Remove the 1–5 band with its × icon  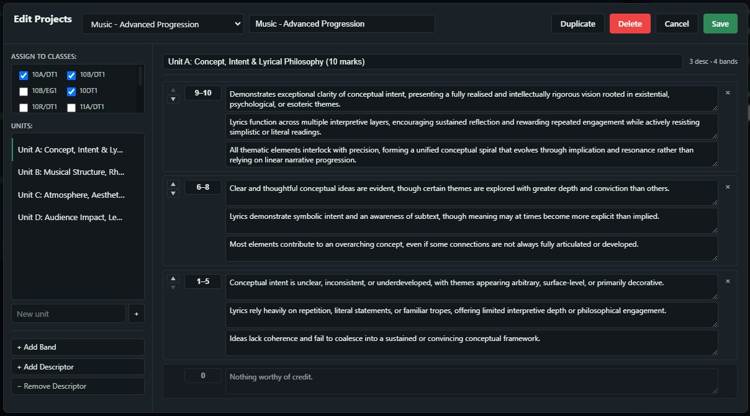(727, 281)
